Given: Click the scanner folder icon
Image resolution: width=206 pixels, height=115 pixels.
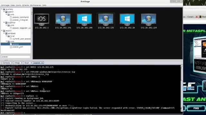Looking at the screenshot, I should (6, 23).
